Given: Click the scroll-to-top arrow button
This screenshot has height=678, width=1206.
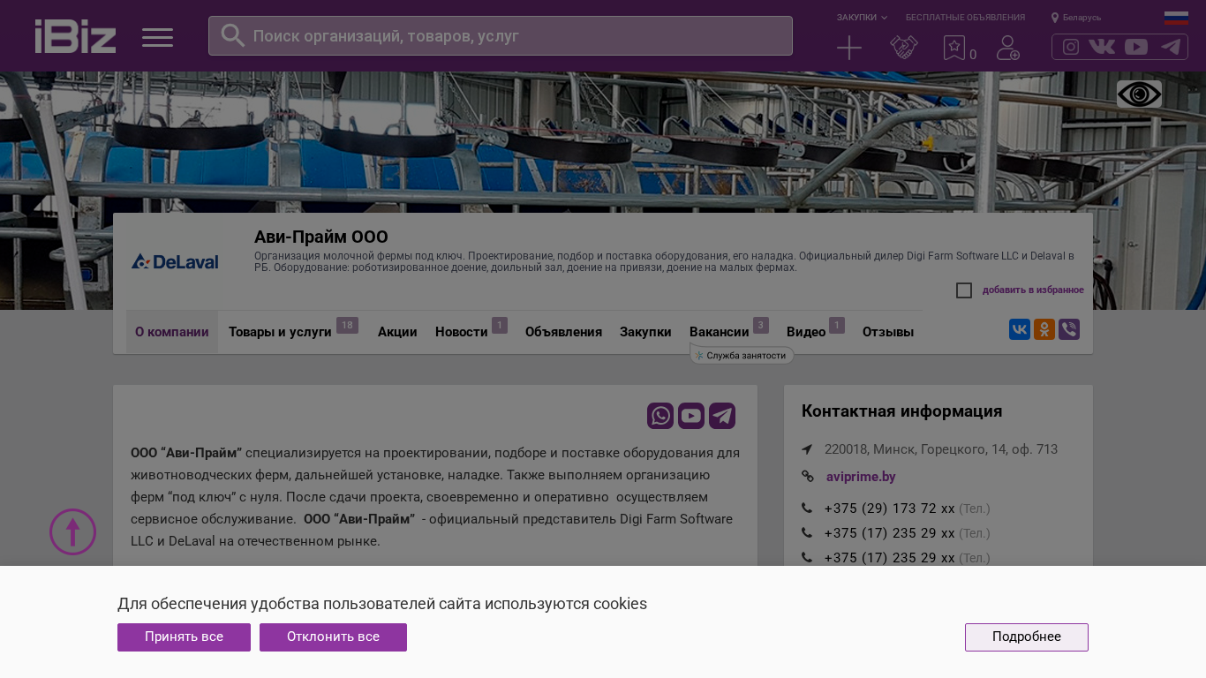Looking at the screenshot, I should point(72,531).
